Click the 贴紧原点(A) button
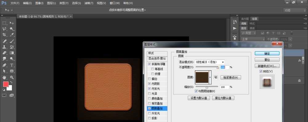 [x=231, y=77]
